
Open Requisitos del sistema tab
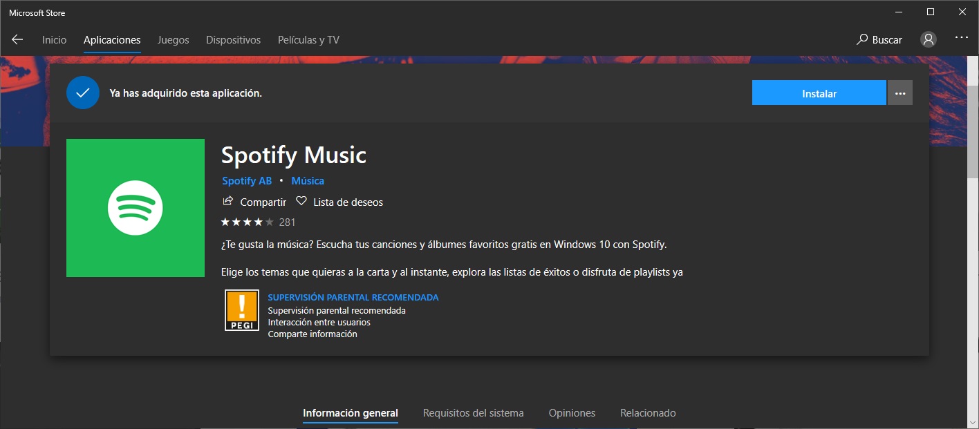[x=474, y=413]
